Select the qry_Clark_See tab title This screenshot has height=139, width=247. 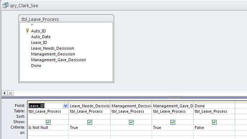click(24, 6)
